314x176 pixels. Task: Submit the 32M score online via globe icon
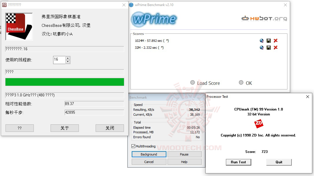click(261, 48)
